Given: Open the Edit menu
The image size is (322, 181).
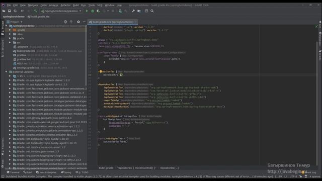Looking at the screenshot, I should (x=16, y=5).
